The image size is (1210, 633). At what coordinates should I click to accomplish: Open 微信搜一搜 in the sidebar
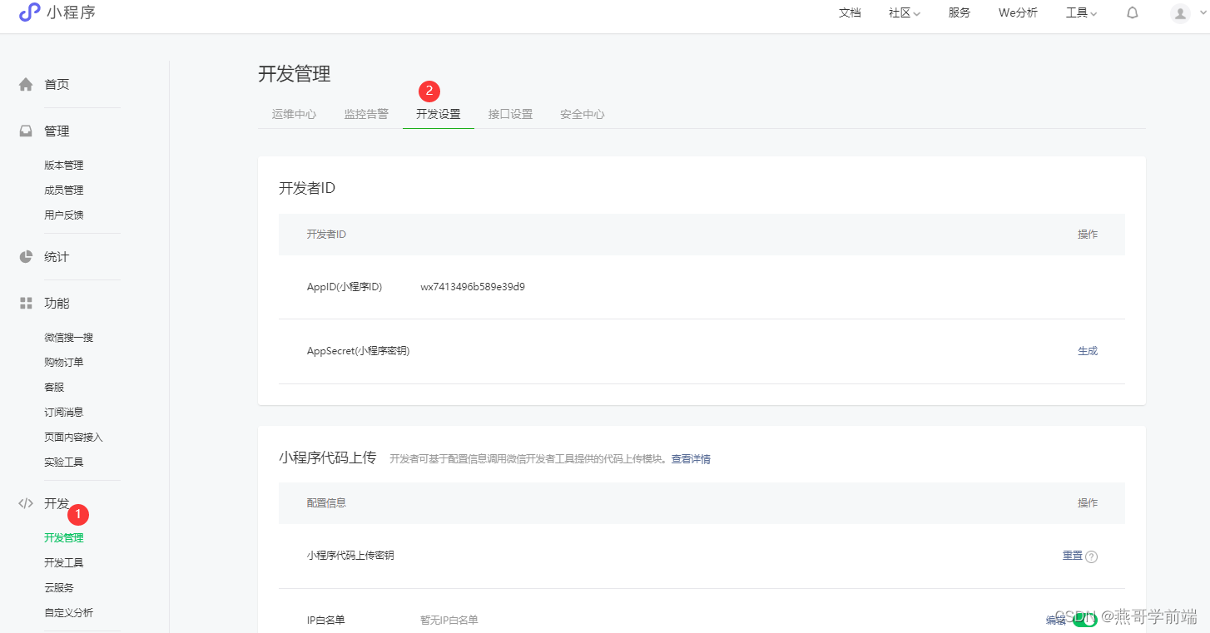tap(69, 337)
